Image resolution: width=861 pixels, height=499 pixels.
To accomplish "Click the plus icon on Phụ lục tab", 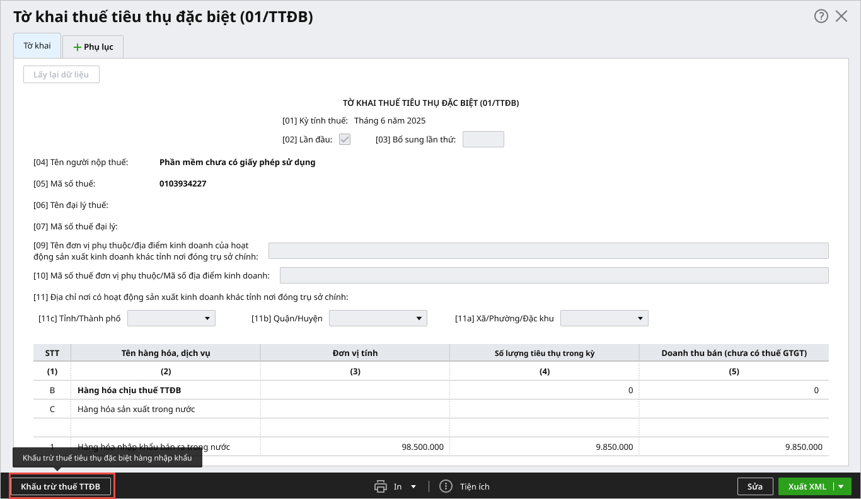I will [x=78, y=47].
